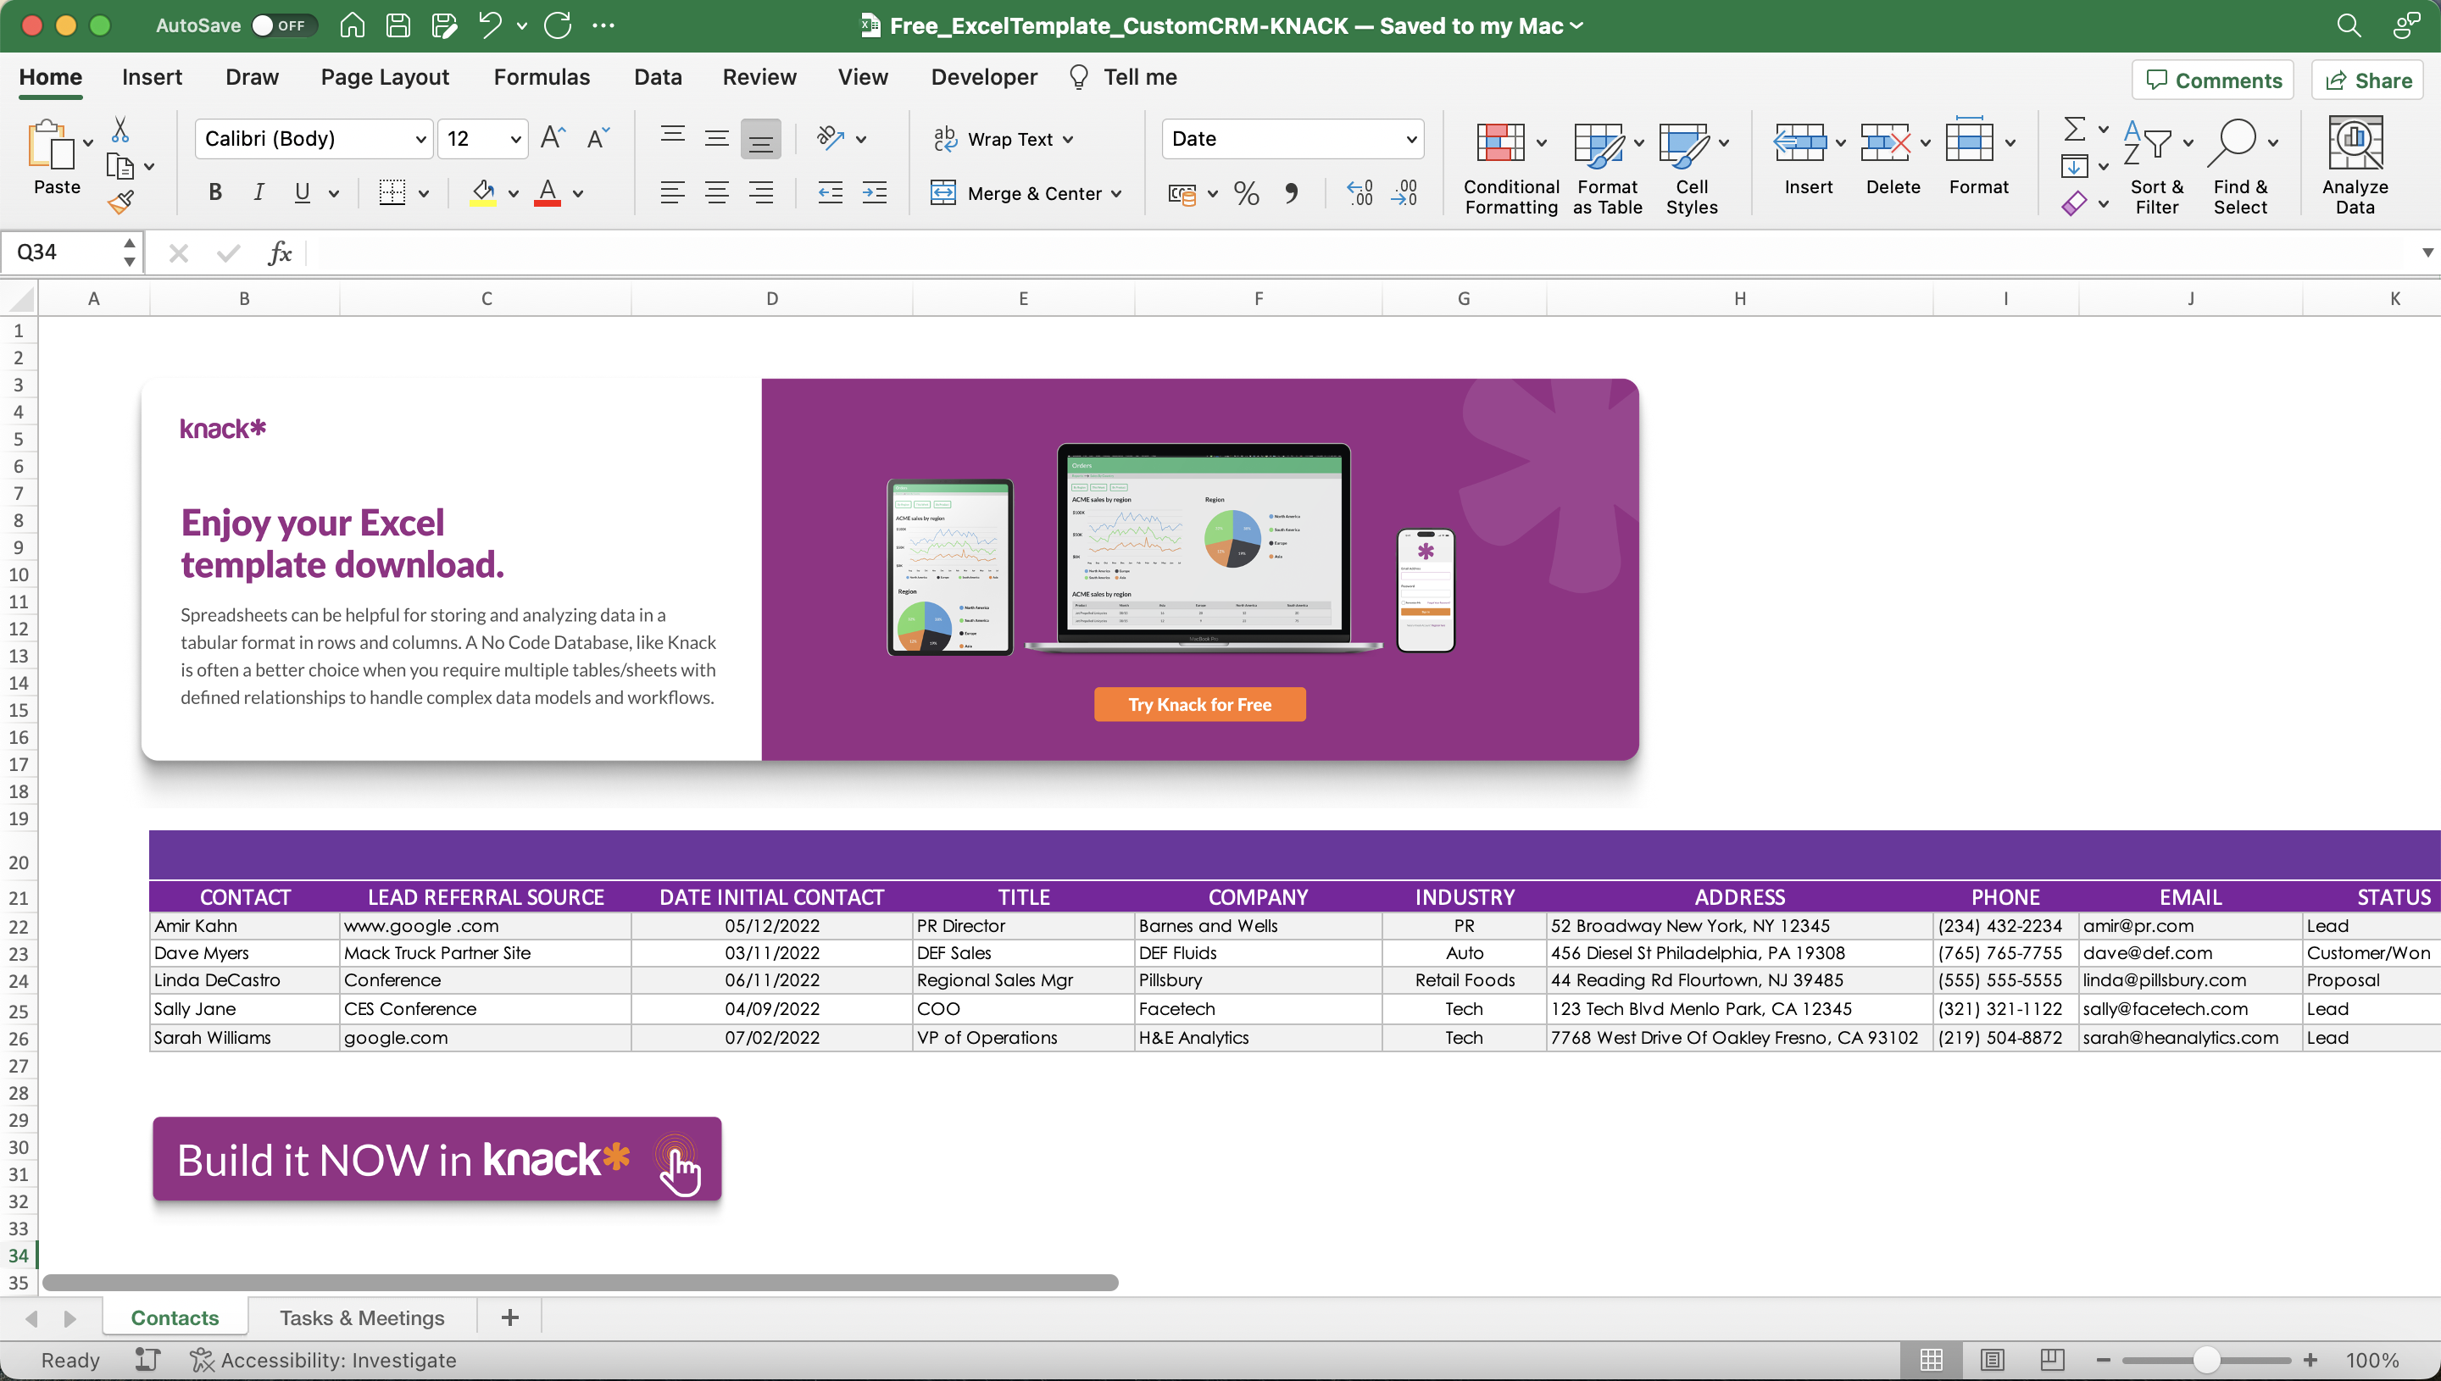Open the Number Format dropdown showing Date
This screenshot has width=2441, height=1381.
[x=1293, y=138]
